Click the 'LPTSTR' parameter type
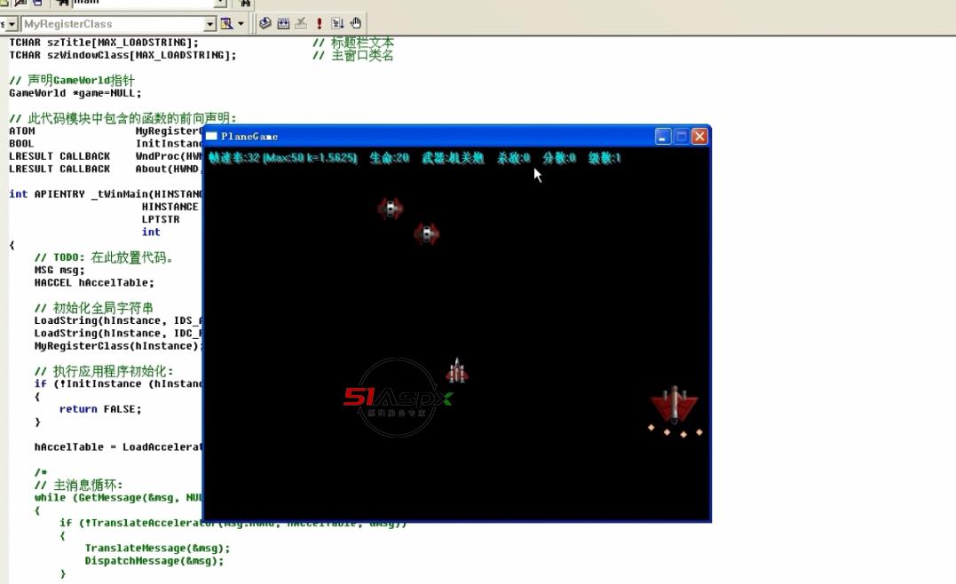The width and height of the screenshot is (956, 584). tap(161, 219)
